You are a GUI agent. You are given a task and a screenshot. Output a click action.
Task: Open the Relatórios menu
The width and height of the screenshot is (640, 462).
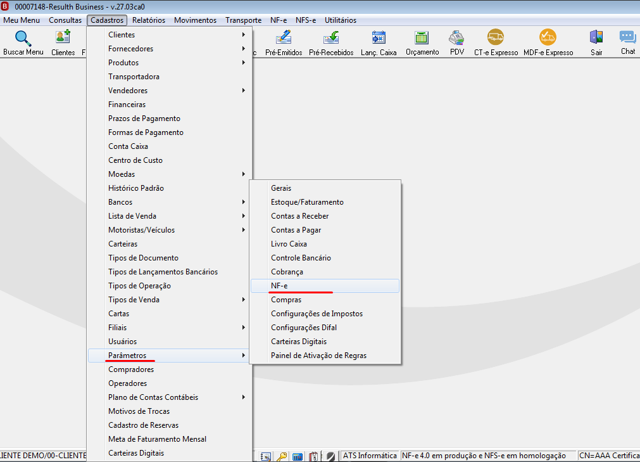(149, 20)
